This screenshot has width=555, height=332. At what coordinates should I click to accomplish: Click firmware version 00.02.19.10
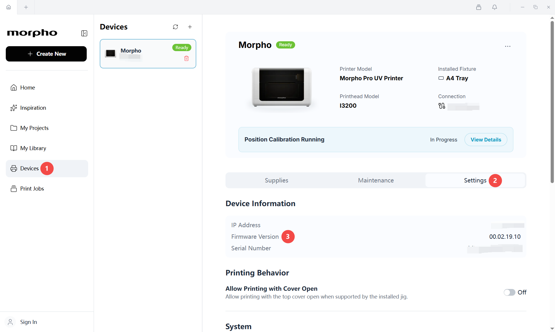pos(505,237)
